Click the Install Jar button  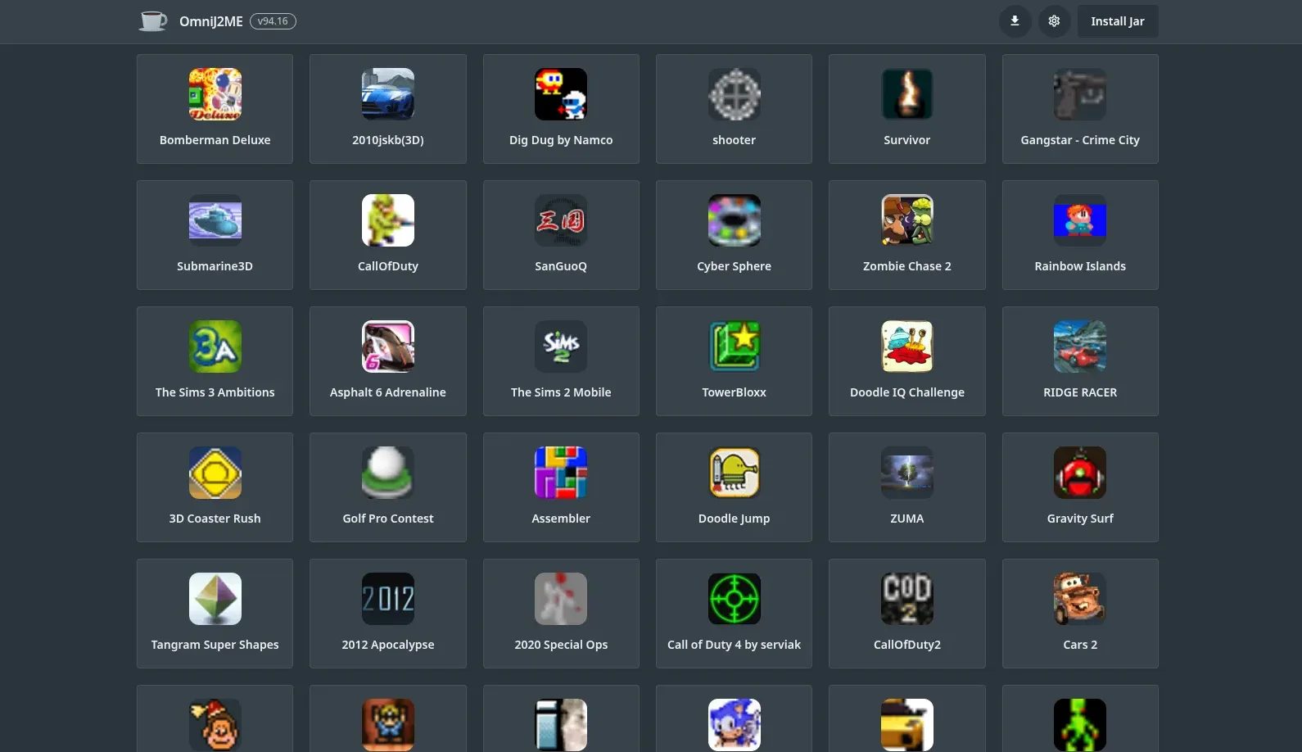tap(1117, 21)
